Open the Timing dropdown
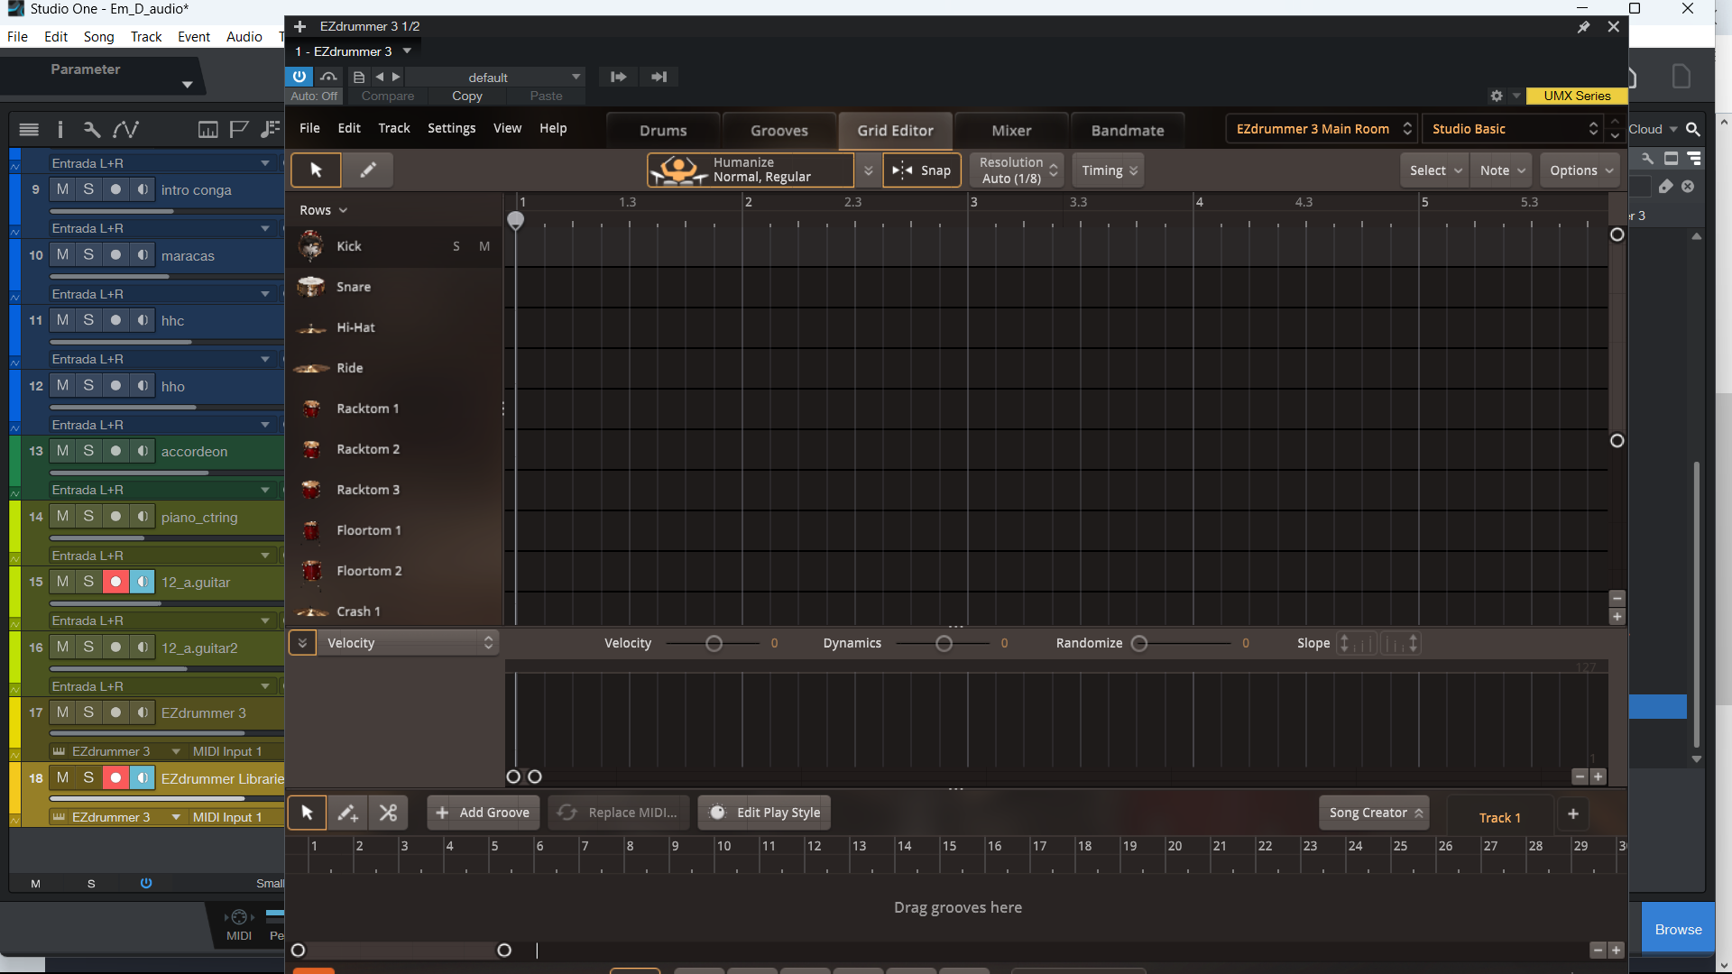This screenshot has height=974, width=1732. (1109, 170)
